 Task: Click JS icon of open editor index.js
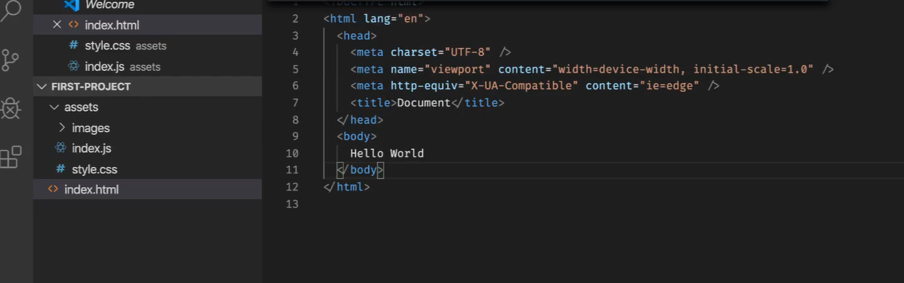pos(73,66)
